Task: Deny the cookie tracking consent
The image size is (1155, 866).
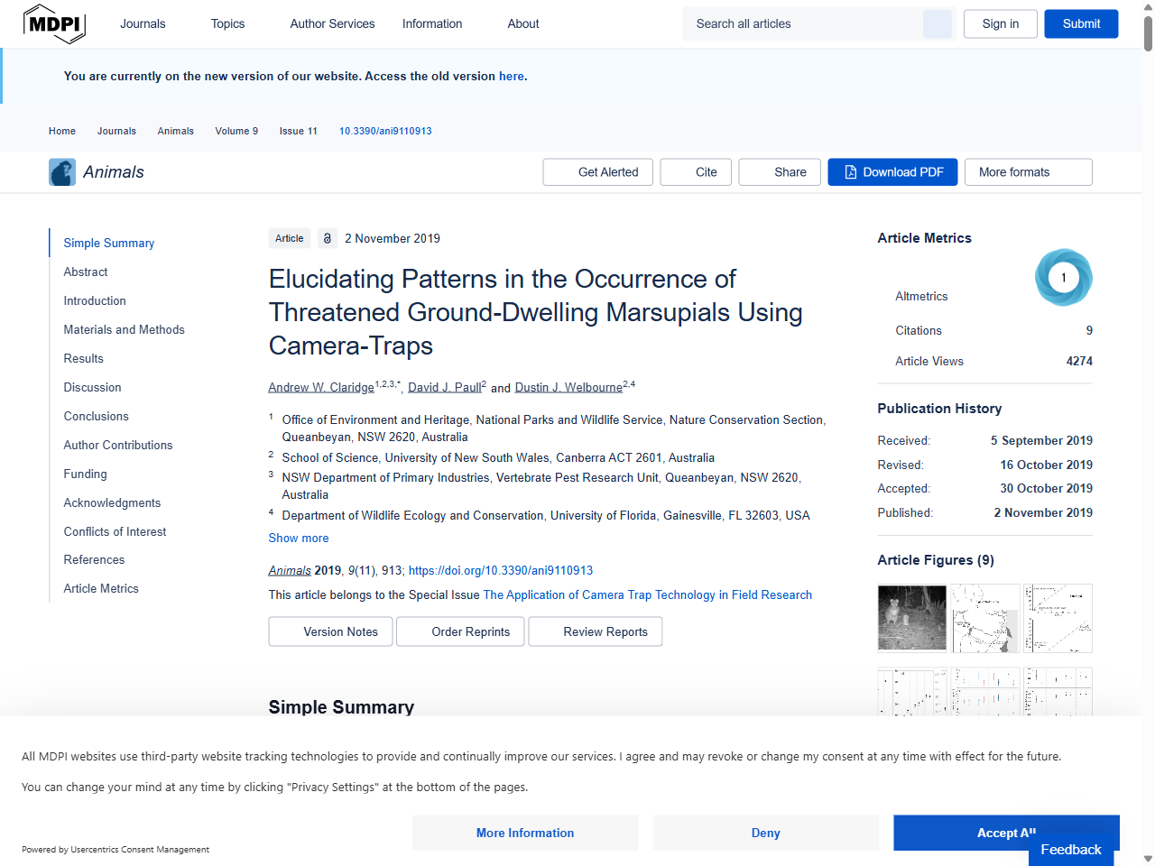Action: pos(765,833)
